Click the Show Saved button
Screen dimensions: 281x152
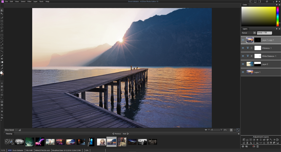(x=9, y=130)
